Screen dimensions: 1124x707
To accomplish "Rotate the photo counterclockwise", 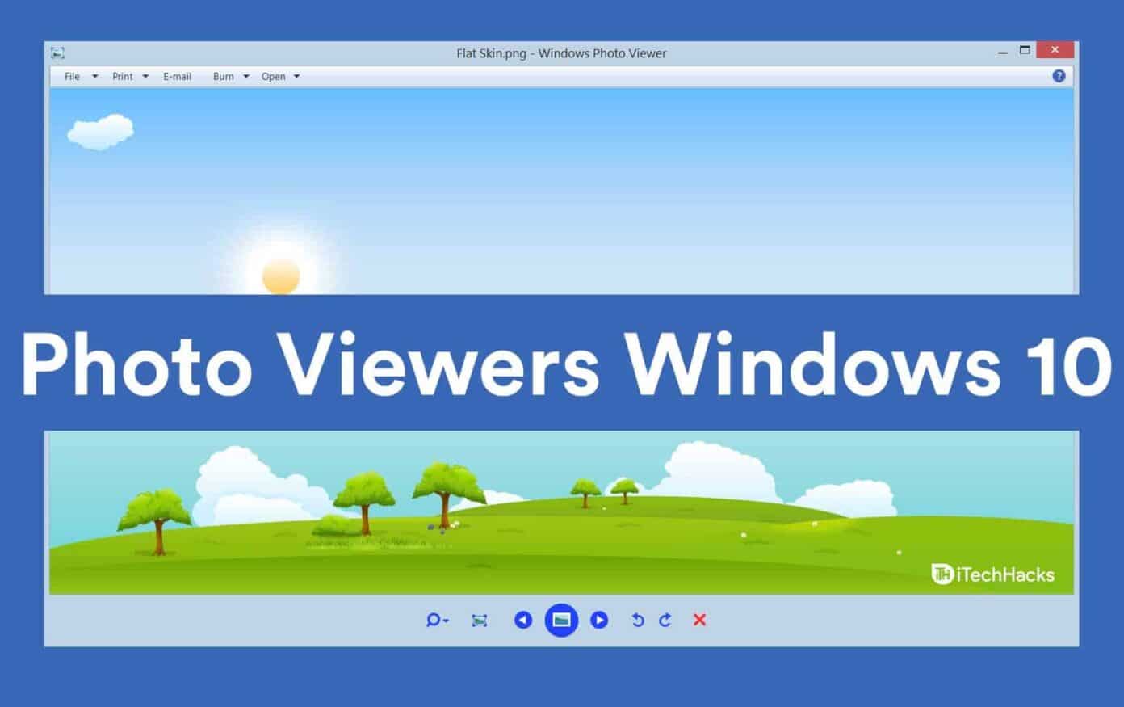I will 637,621.
